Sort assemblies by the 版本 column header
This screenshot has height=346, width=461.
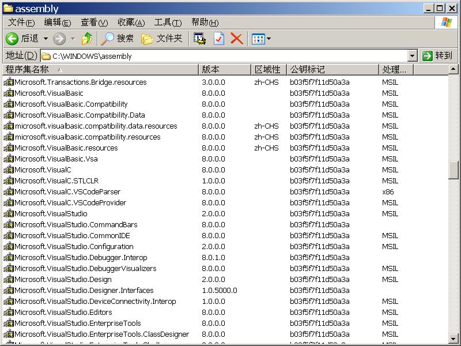tap(224, 69)
